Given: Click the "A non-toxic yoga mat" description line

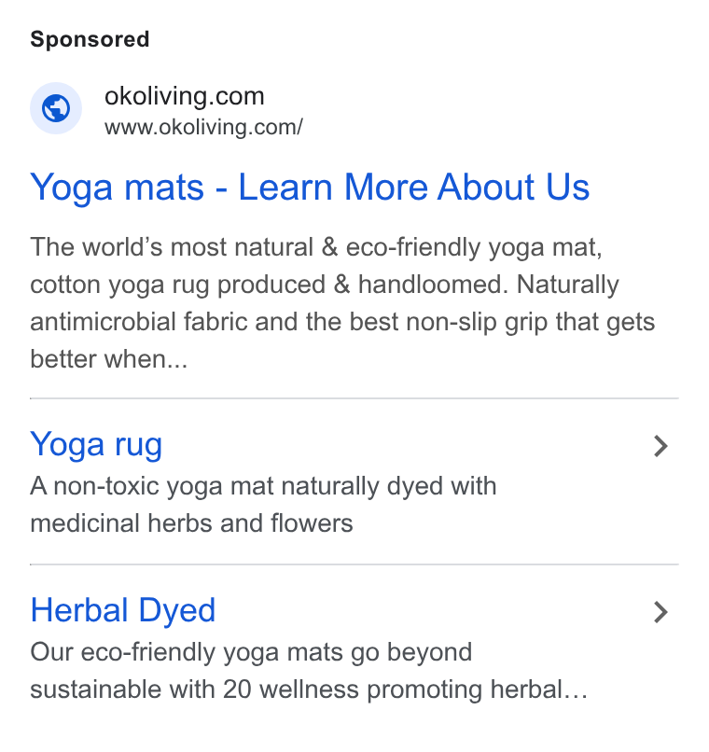Looking at the screenshot, I should (x=263, y=486).
